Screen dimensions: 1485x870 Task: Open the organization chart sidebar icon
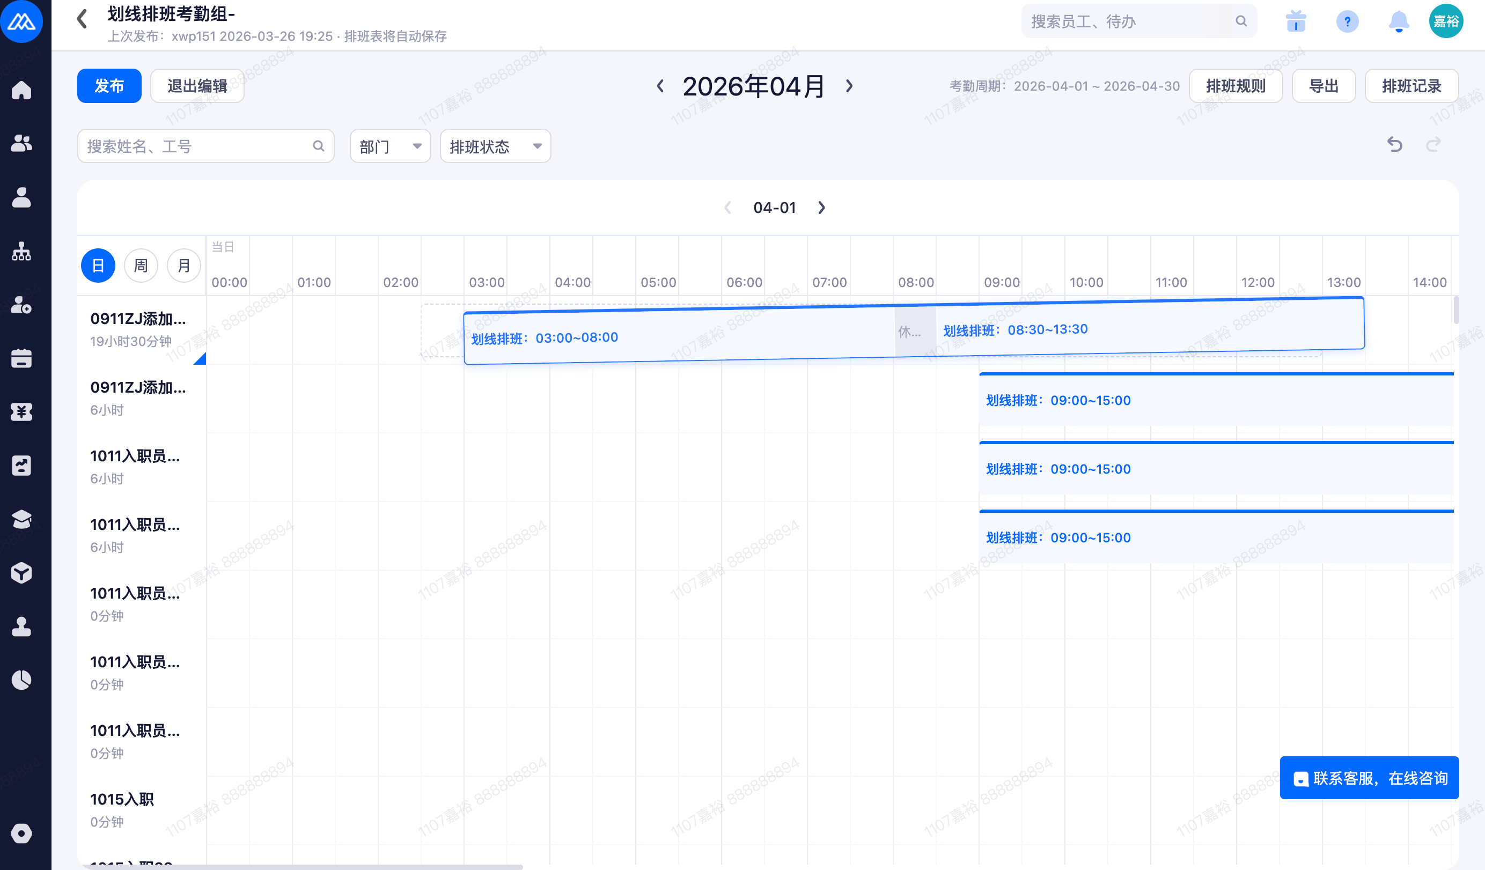click(22, 252)
